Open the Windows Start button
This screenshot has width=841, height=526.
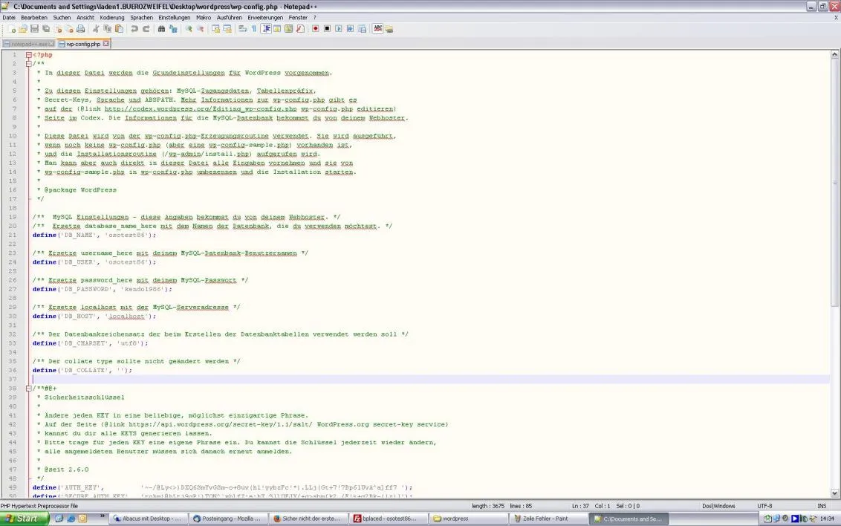[25, 519]
